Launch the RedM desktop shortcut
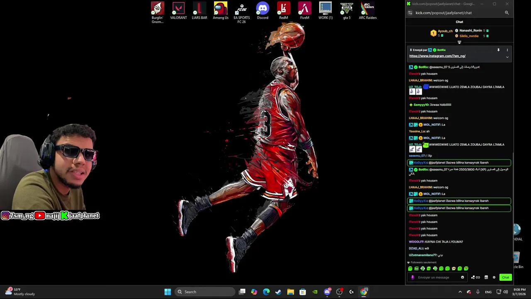This screenshot has width=531, height=299. coord(283,11)
